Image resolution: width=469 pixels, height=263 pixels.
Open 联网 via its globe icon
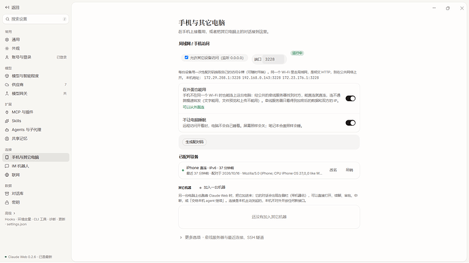pos(7,175)
